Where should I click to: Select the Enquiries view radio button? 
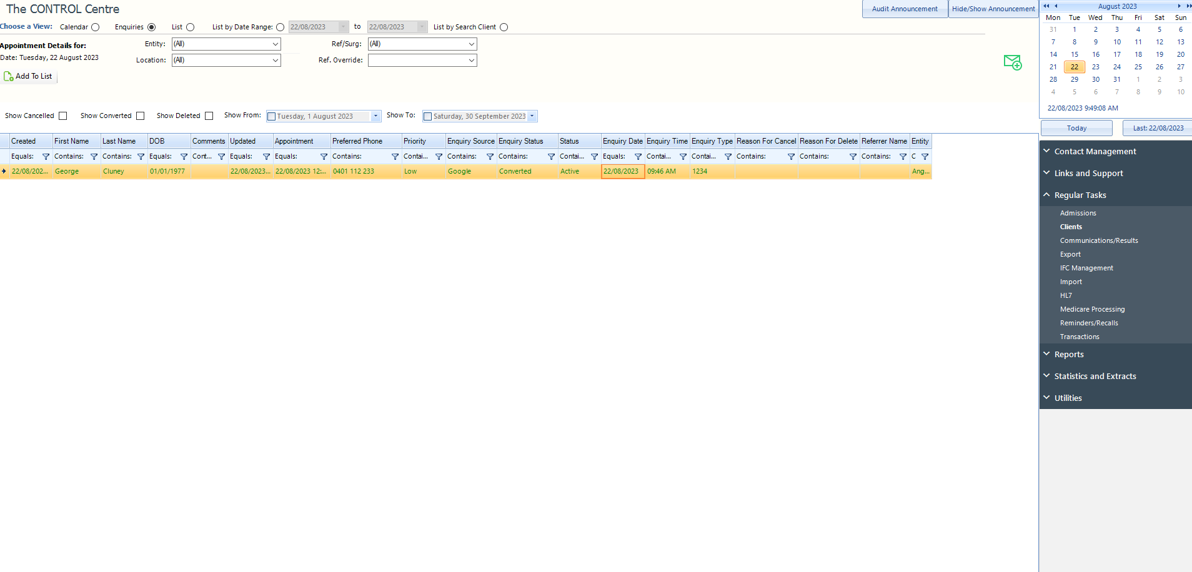point(151,27)
